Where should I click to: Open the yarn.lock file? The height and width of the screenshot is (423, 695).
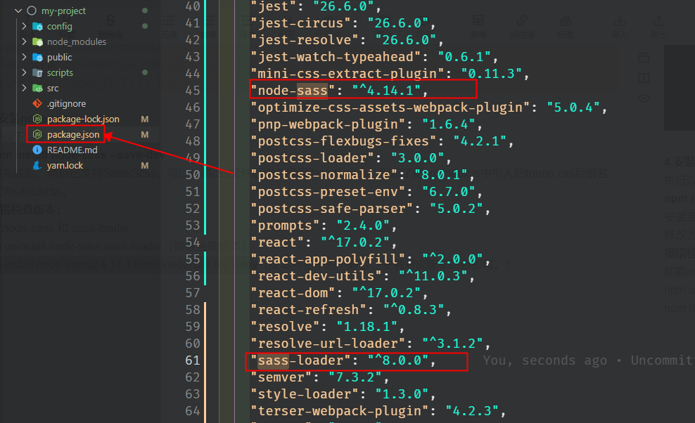(65, 166)
